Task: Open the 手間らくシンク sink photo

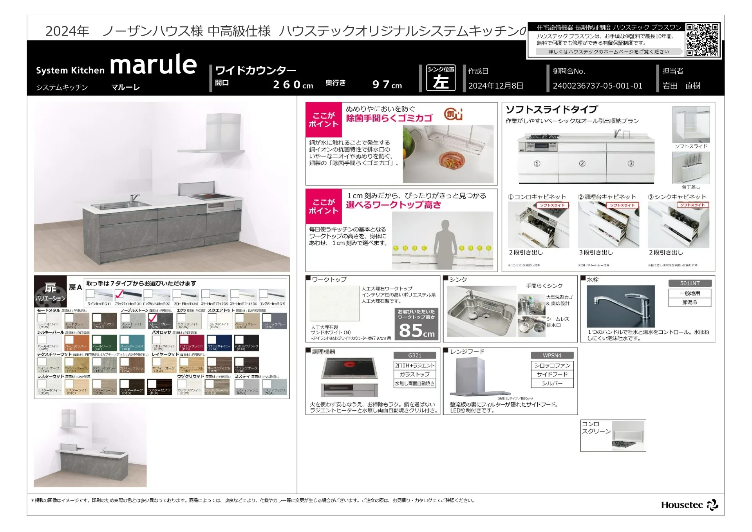Action: pos(482,311)
